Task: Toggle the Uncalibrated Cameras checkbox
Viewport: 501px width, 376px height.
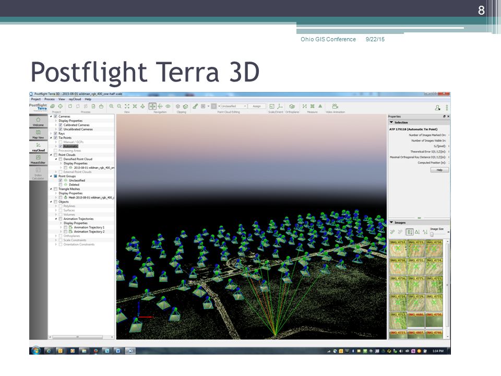Action: [61, 129]
